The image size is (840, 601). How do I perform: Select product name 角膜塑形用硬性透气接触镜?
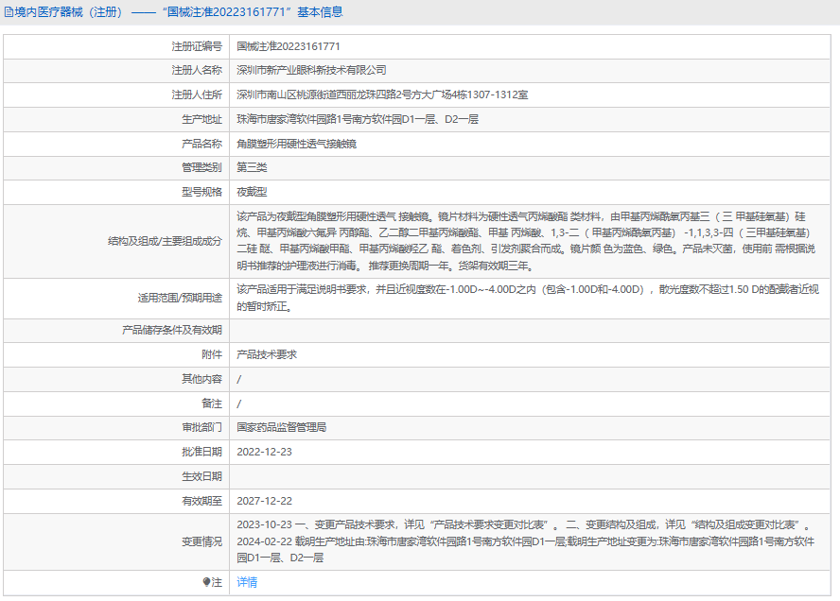point(296,144)
